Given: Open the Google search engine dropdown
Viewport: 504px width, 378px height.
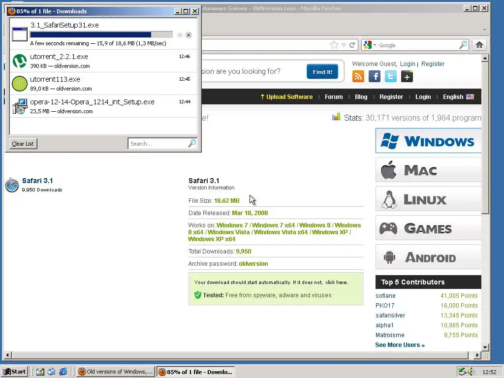Looking at the screenshot, I should 375,45.
